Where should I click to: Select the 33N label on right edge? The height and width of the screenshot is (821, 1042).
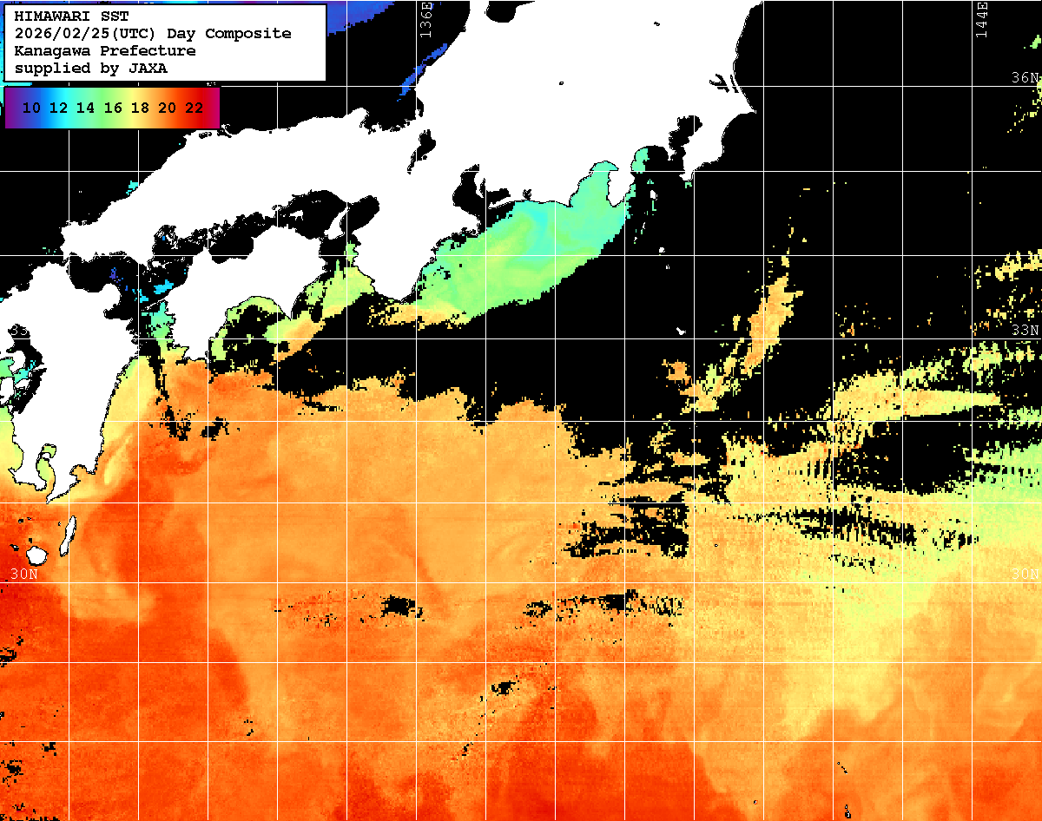pos(1025,331)
